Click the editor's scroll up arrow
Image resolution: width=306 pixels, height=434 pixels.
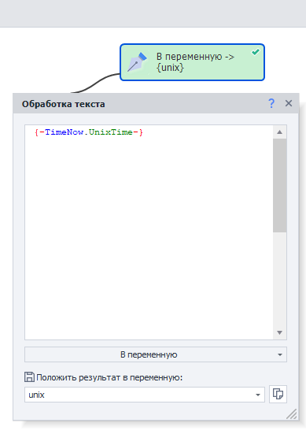coord(279,132)
